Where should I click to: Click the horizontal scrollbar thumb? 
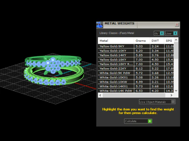click(x=134, y=95)
